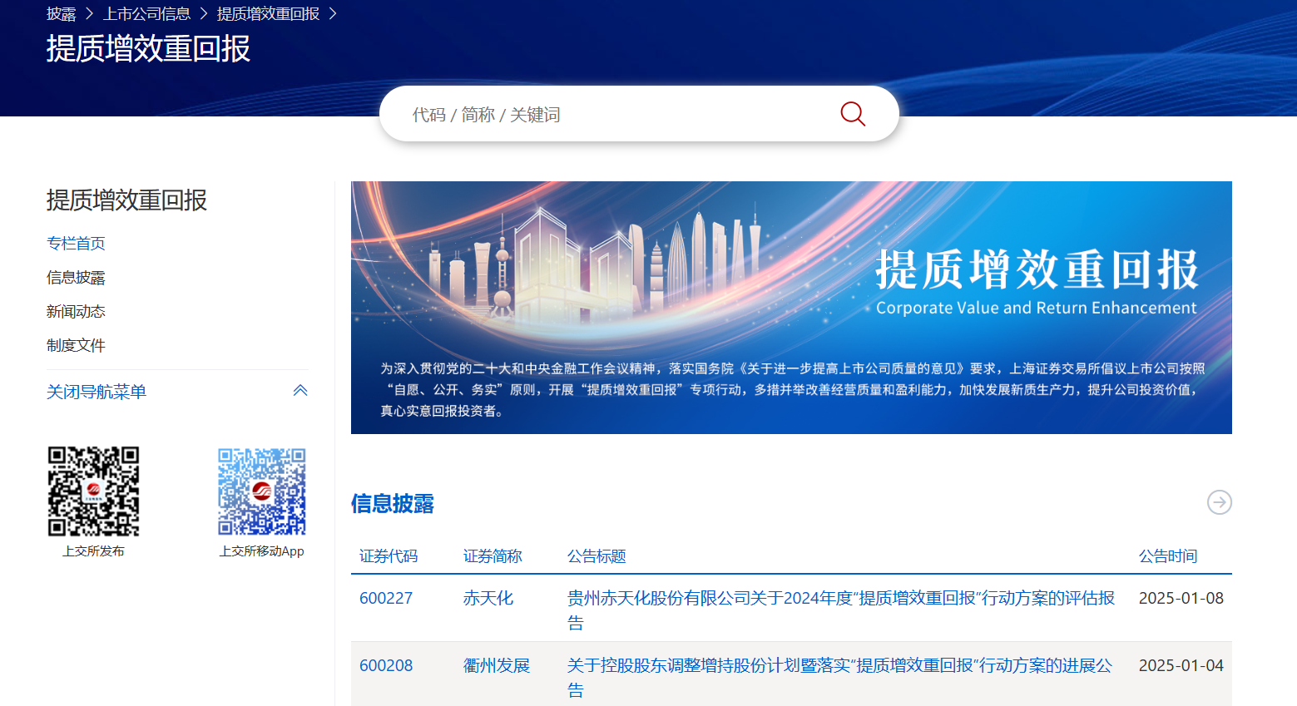Open 专栏首页 in the sidebar
Image resolution: width=1297 pixels, height=706 pixels.
coord(76,243)
